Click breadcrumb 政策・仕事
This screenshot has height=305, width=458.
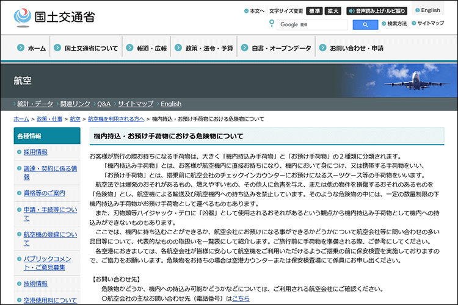(49, 119)
